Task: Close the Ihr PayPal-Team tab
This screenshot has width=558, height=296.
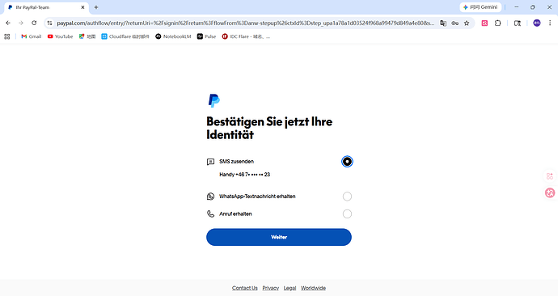Action: click(x=82, y=7)
